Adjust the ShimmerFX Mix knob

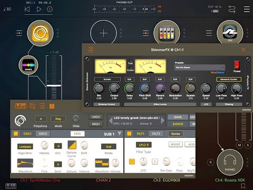coord(99,89)
